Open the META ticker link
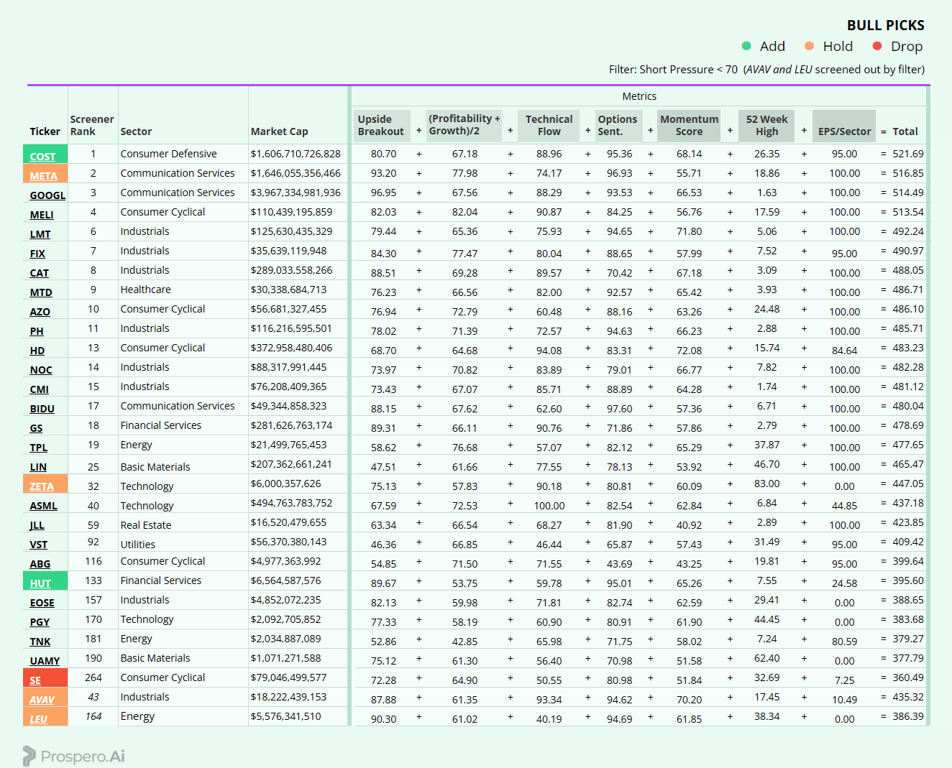The height and width of the screenshot is (768, 952). (43, 176)
